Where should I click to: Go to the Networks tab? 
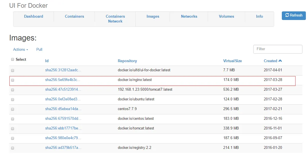point(189,17)
